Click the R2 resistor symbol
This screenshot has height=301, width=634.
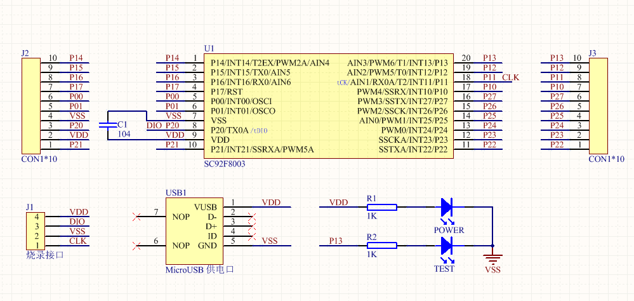click(381, 245)
